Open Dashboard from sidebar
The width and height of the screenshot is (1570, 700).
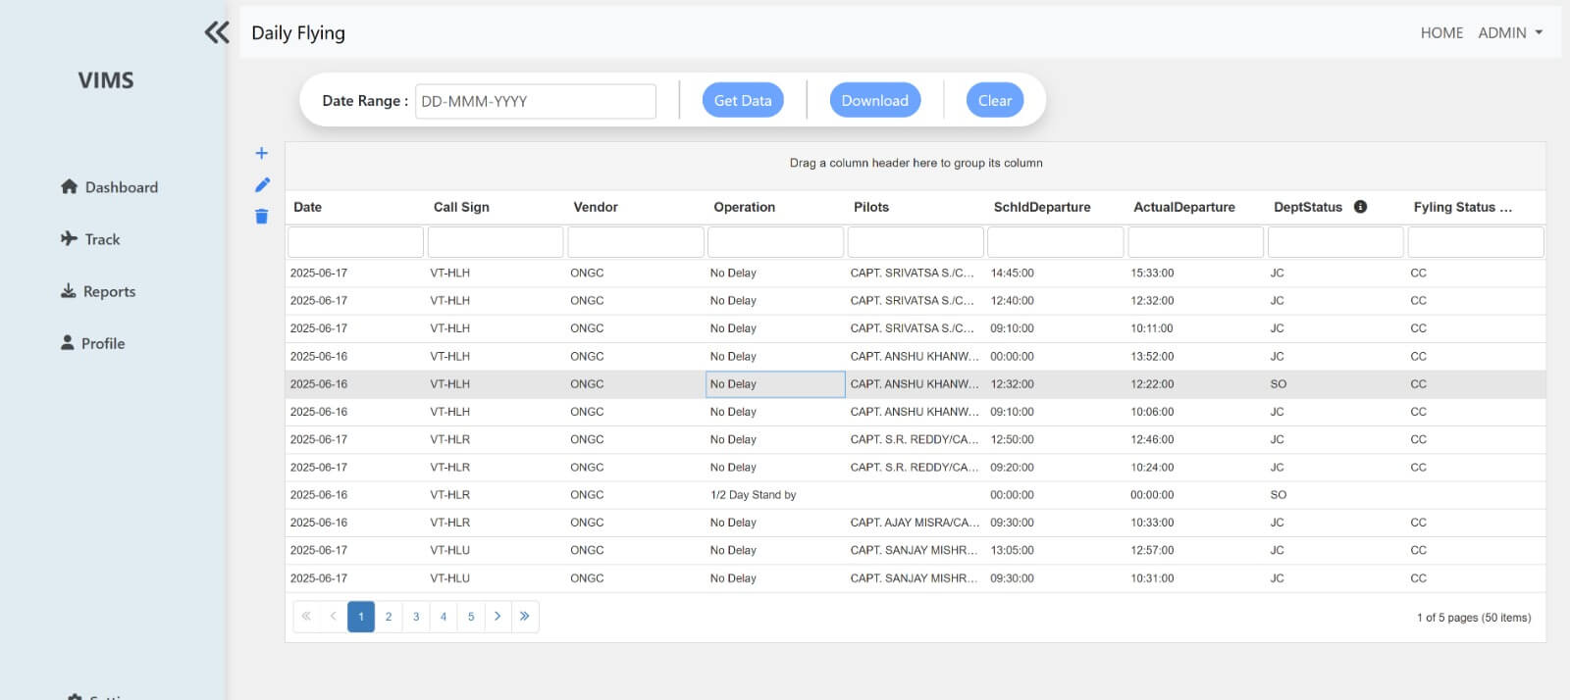pos(109,187)
